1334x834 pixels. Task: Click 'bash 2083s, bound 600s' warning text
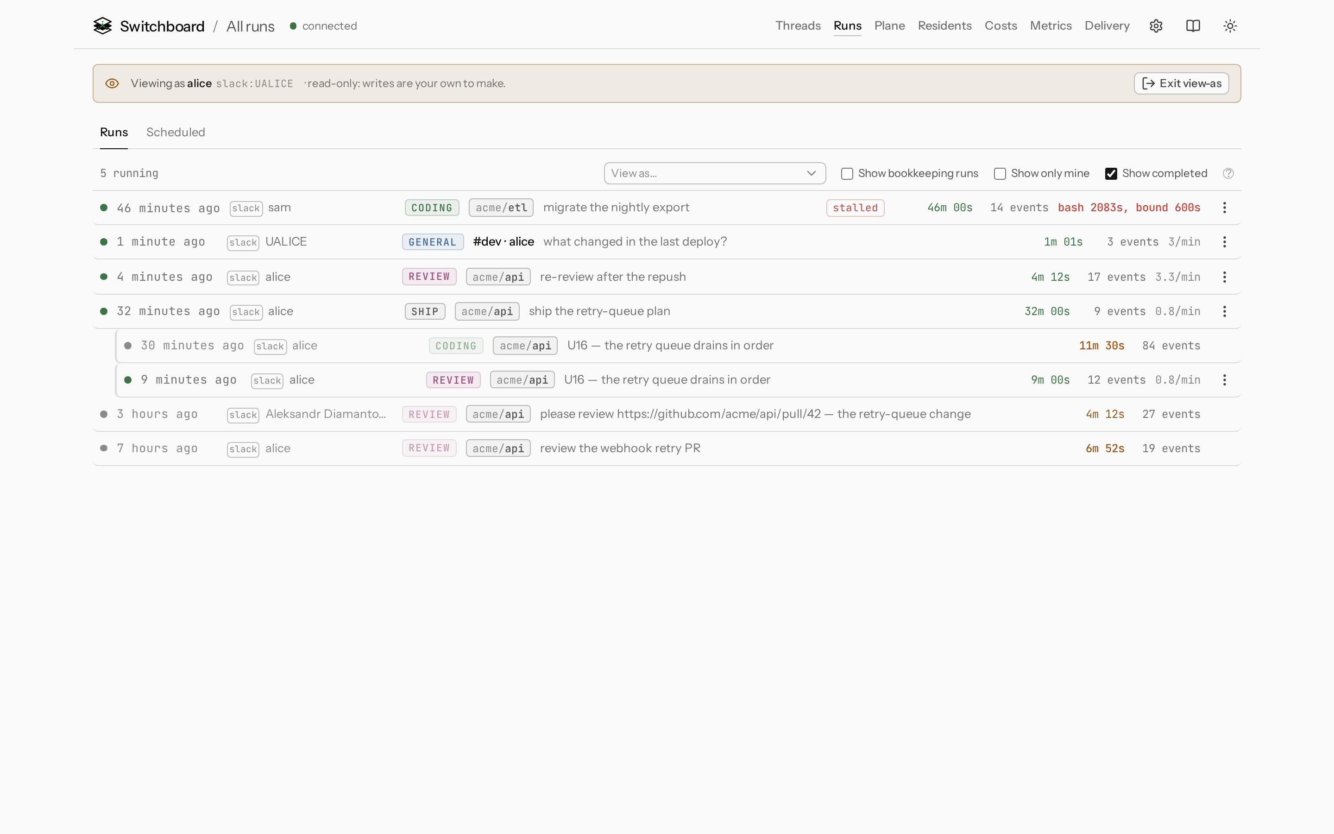1129,208
